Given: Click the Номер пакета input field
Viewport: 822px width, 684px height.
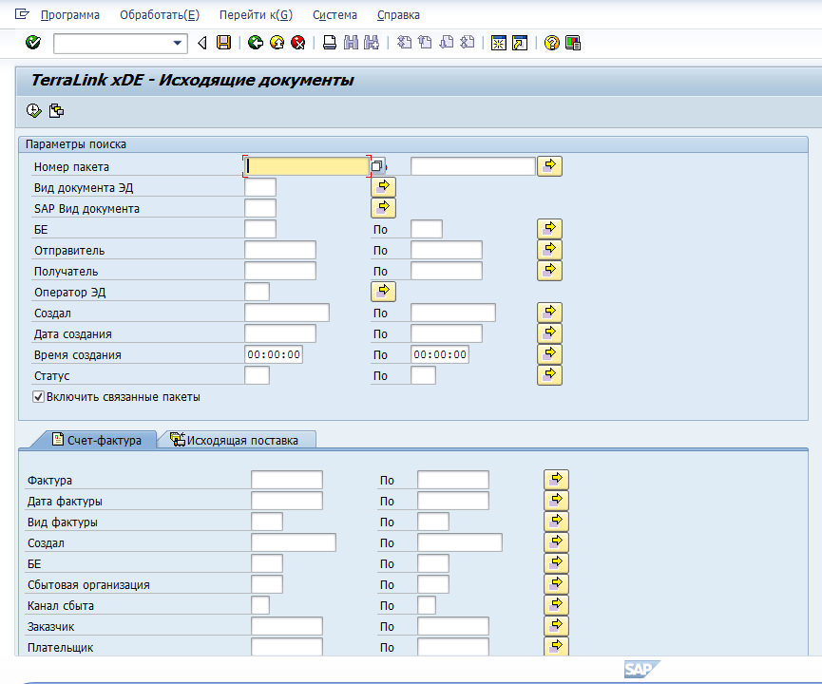Looking at the screenshot, I should tap(307, 166).
